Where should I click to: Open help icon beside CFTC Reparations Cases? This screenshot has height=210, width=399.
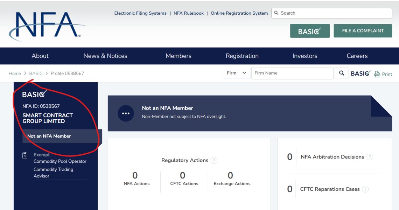click(365, 189)
